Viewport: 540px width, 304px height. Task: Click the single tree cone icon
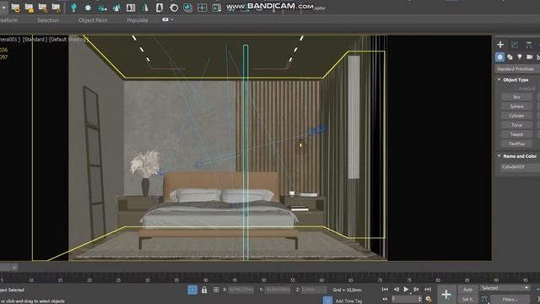tap(145, 8)
